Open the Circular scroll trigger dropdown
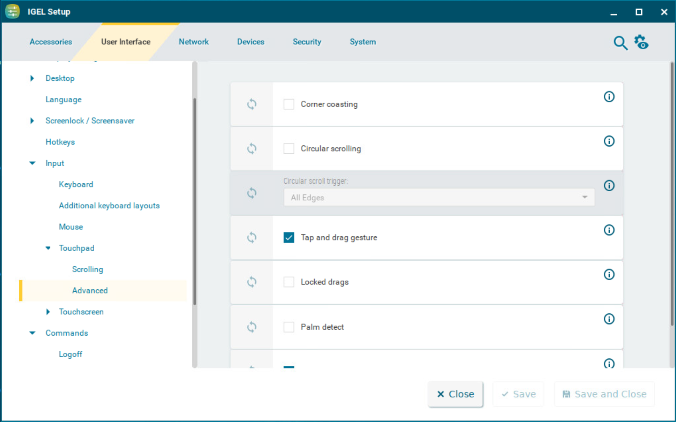 (x=439, y=197)
